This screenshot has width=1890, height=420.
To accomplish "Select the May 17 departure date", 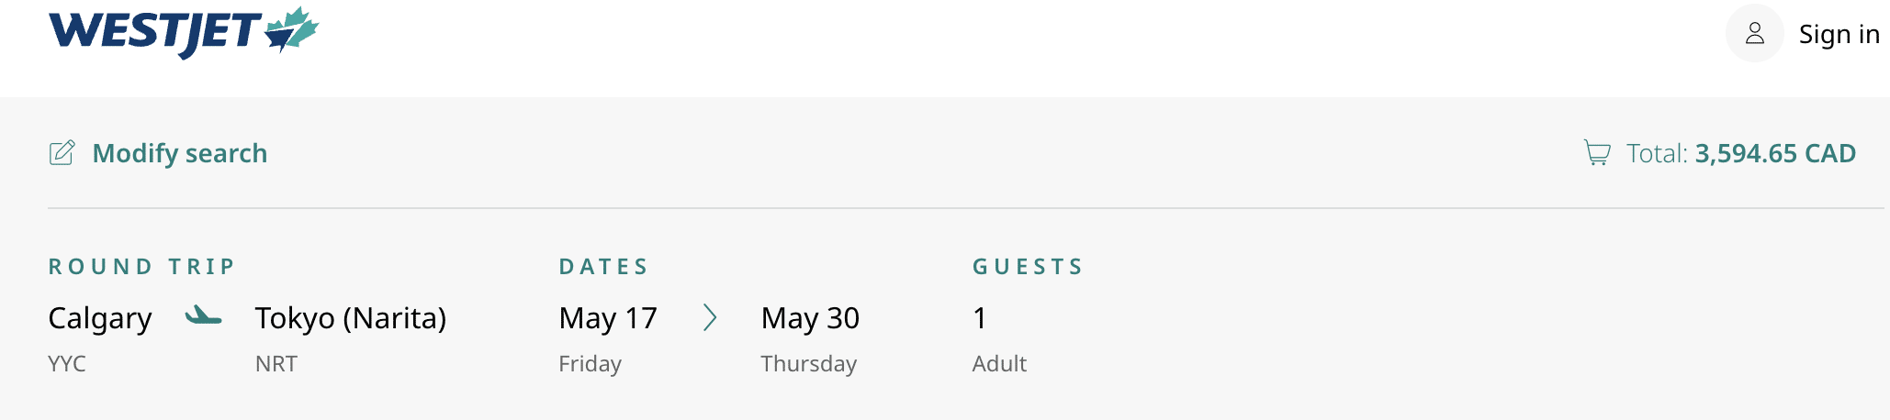I will (608, 318).
